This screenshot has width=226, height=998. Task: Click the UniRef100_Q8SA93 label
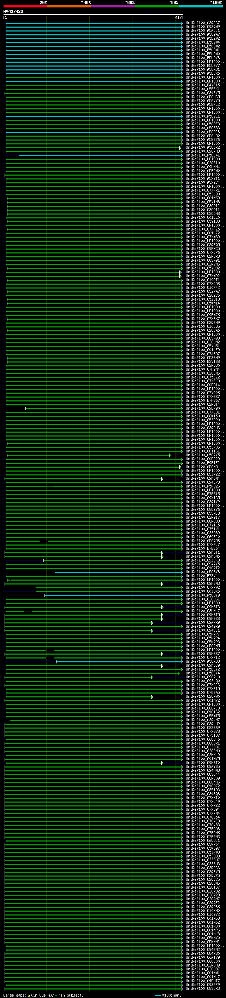(203, 338)
